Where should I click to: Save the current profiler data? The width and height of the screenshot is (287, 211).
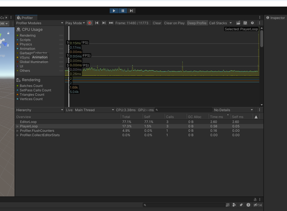click(245, 23)
